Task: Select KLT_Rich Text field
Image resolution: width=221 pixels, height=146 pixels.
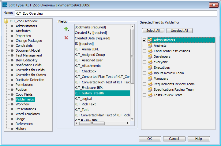Action: point(102,104)
